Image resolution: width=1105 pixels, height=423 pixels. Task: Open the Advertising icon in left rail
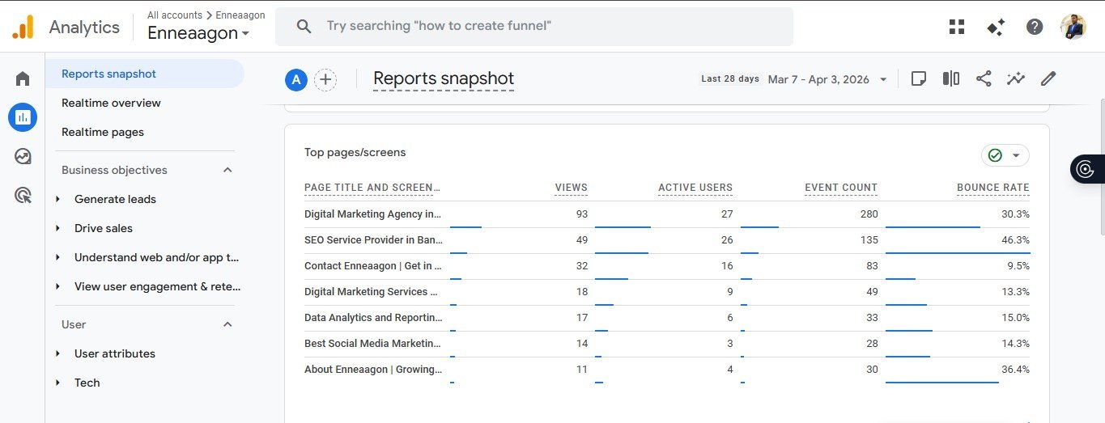[x=23, y=195]
